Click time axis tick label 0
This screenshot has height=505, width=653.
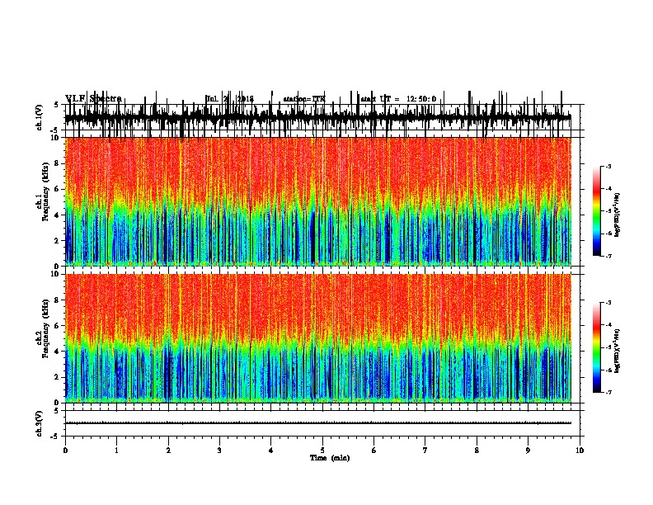click(x=65, y=451)
